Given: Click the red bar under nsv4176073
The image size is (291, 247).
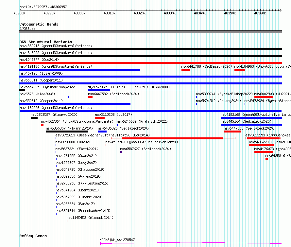Looking at the screenshot, I should (x=264, y=152).
